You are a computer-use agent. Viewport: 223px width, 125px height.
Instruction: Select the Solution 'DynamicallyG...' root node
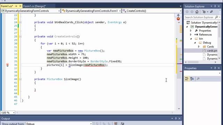[202, 23]
